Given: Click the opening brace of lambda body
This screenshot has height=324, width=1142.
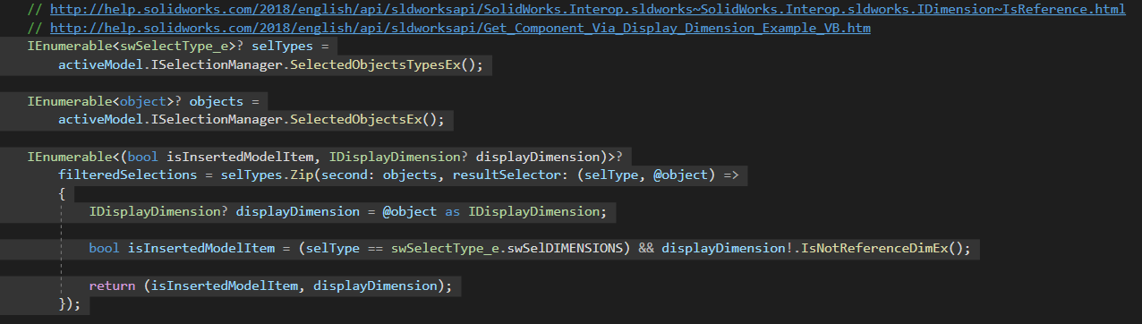Looking at the screenshot, I should pyautogui.click(x=62, y=193).
